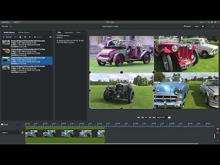The image size is (220, 165).
Task: Step back one second in playback controls
Action: pos(143,117)
